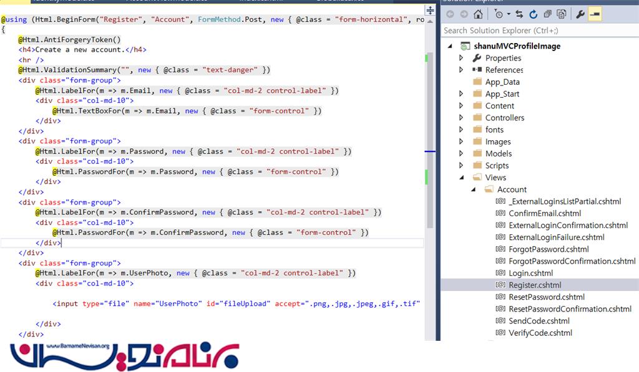Click the @Html.AntiForgeryToken() code line
This screenshot has height=372, width=639.
[69, 39]
